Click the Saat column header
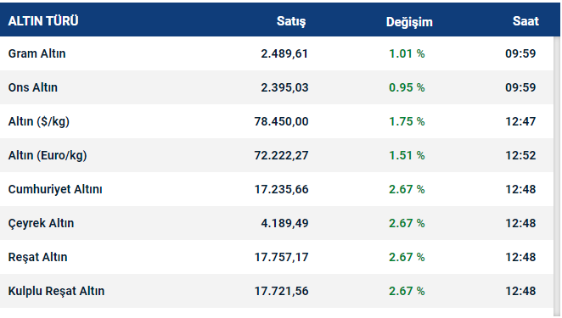This screenshot has width=562, height=318. tap(525, 21)
